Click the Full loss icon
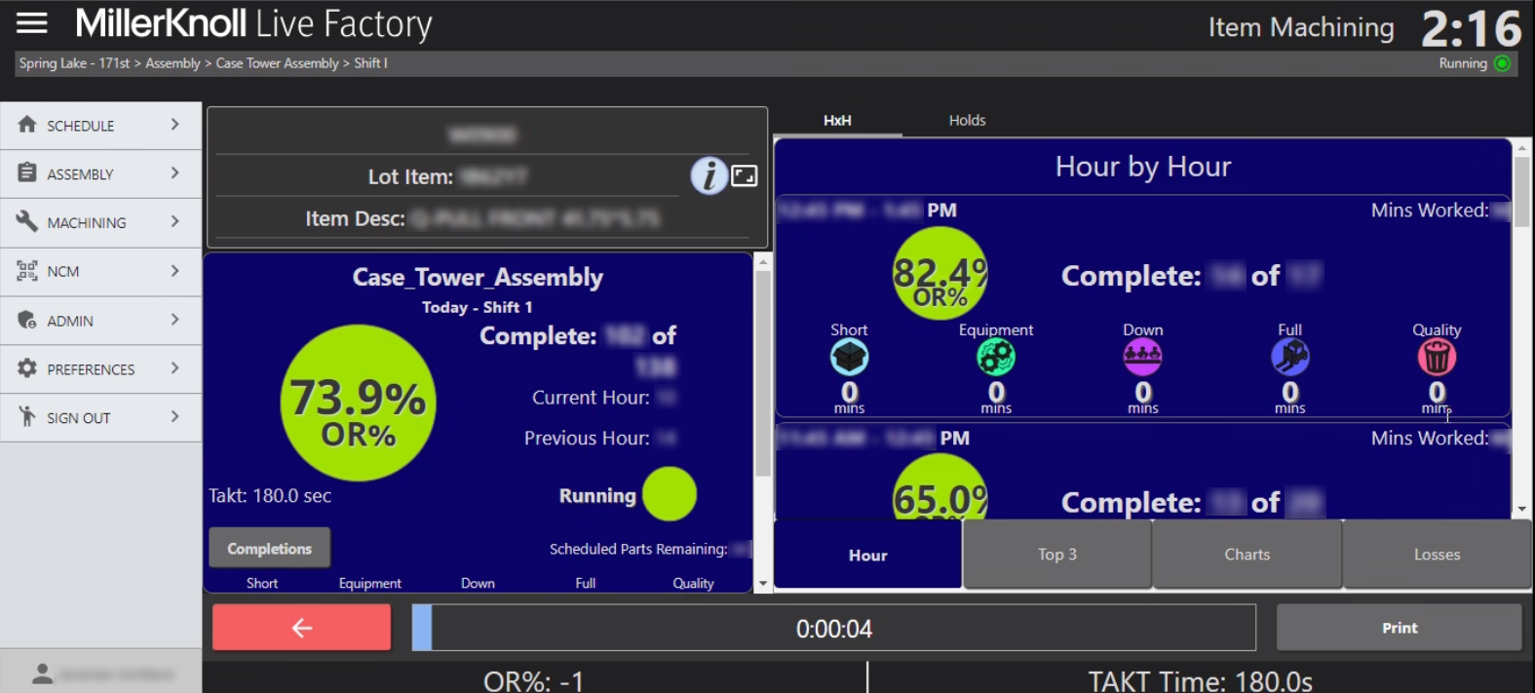The width and height of the screenshot is (1535, 693). click(x=1289, y=358)
